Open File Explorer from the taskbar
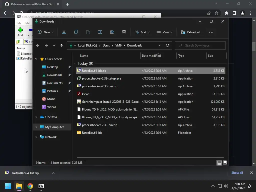256x192 pixels. [x=19, y=186]
